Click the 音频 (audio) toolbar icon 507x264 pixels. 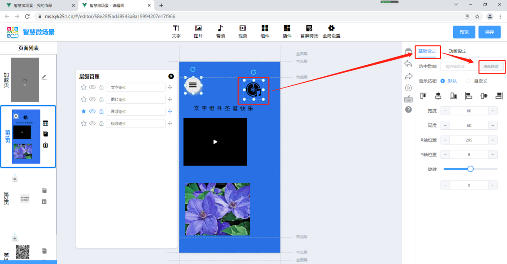point(220,31)
